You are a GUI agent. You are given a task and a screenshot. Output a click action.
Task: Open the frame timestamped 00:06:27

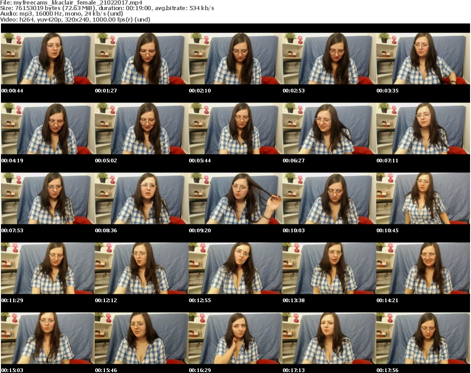coord(329,128)
